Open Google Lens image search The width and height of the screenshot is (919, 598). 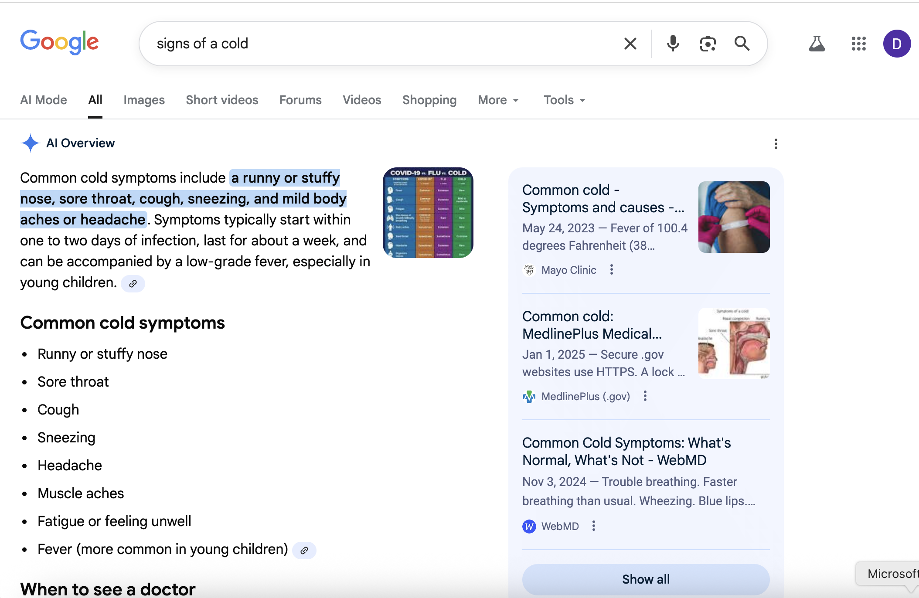708,44
